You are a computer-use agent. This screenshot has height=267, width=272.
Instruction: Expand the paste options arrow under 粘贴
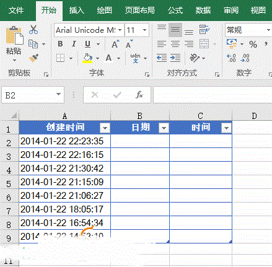coord(14,60)
